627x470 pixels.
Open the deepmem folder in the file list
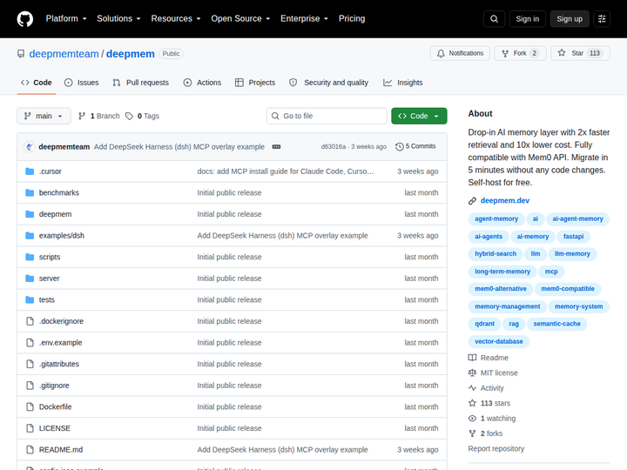click(55, 214)
